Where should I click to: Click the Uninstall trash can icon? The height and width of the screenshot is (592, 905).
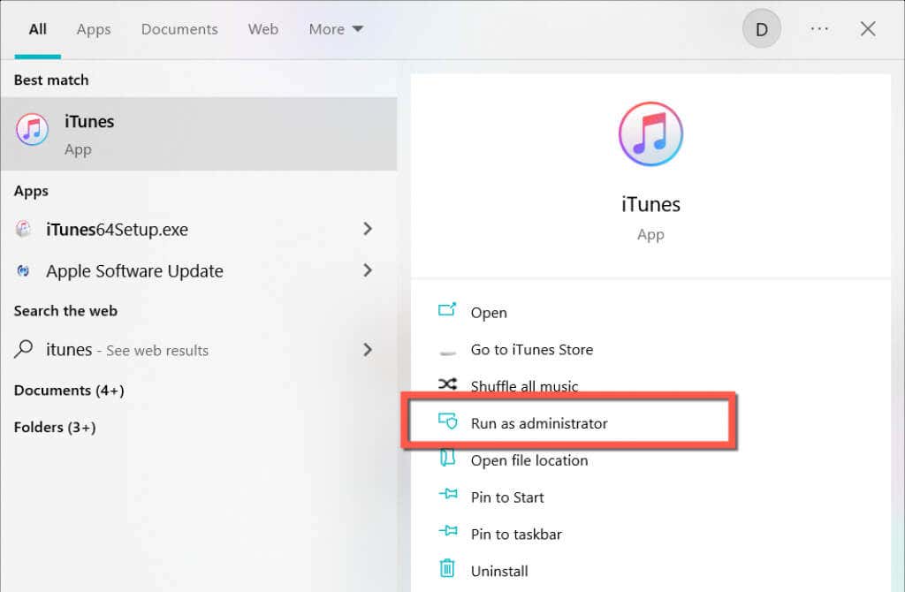(x=449, y=570)
